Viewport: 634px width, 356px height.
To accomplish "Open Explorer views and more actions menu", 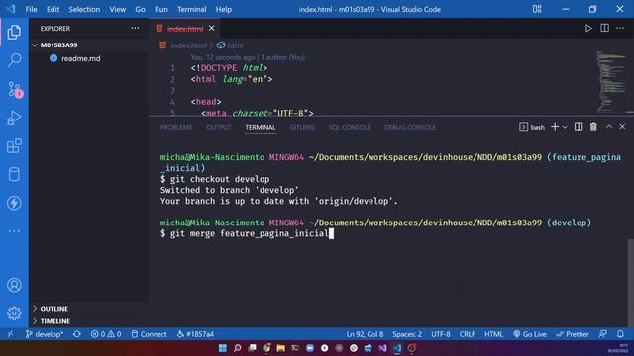I will click(135, 28).
